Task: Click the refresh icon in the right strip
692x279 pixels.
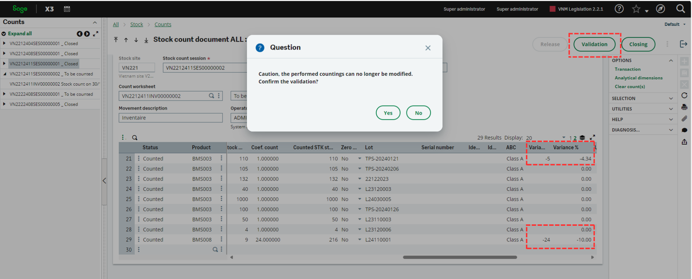Action: pyautogui.click(x=684, y=95)
